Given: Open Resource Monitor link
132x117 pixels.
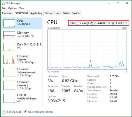Looking at the screenshot, I should pyautogui.click(x=41, y=112).
